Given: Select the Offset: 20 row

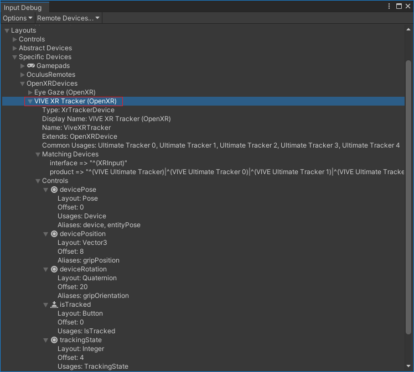Looking at the screenshot, I should pos(203,287).
